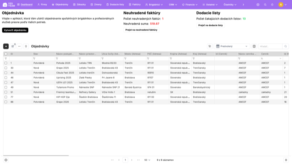The width and height of the screenshot is (292, 164).
Task: Open the user avatar A
Action: [281, 5]
